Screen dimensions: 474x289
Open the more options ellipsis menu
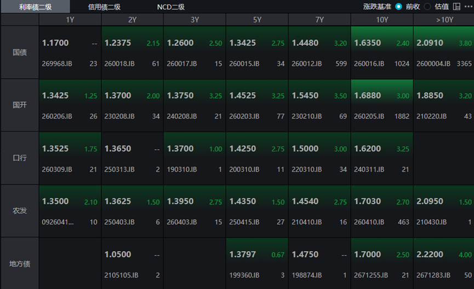(469, 7)
